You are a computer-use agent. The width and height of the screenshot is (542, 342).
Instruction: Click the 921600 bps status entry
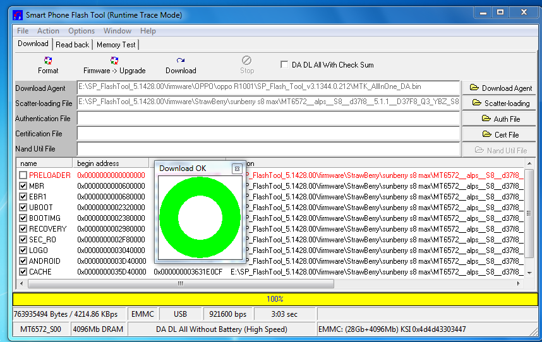(x=228, y=314)
